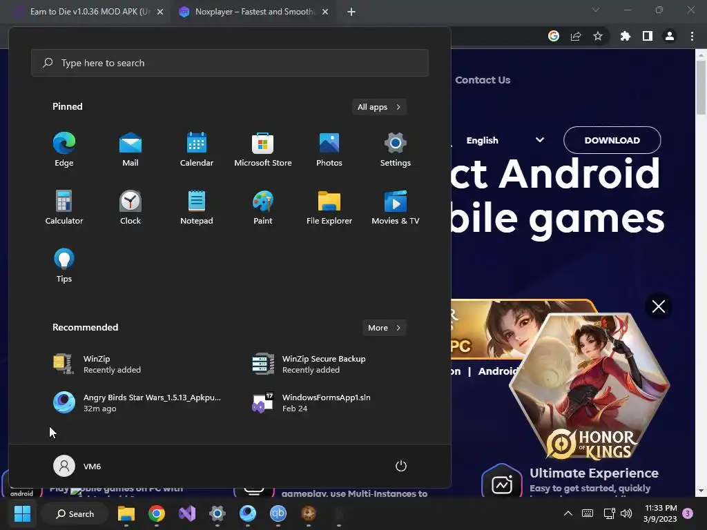Open a new Chrome tab

pyautogui.click(x=351, y=12)
